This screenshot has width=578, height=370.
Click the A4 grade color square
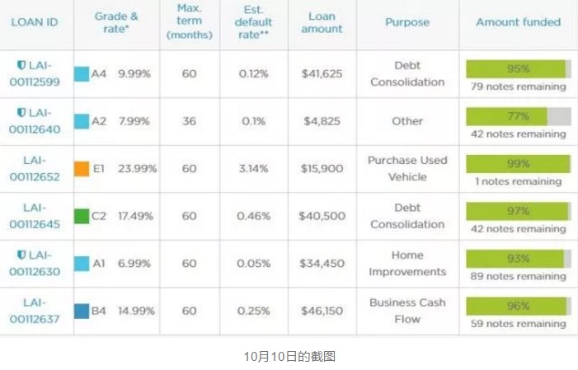81,73
